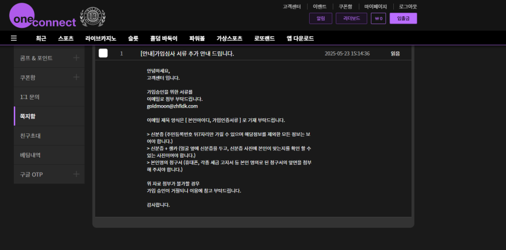Open 친구초대 in the sidebar
The height and width of the screenshot is (250, 506).
[49, 136]
